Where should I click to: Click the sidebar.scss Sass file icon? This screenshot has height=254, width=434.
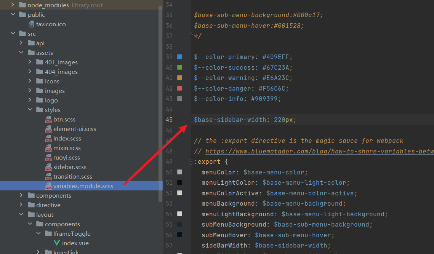click(x=48, y=167)
